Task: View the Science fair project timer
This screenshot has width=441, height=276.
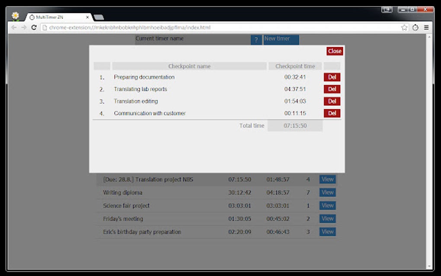Action: (327, 205)
